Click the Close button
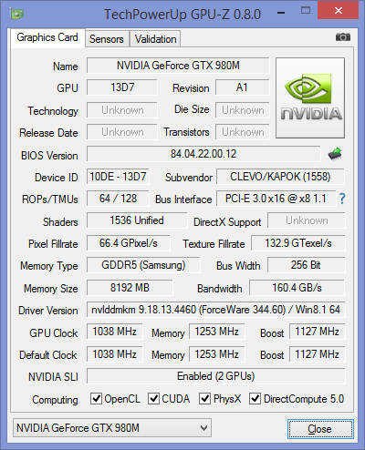Image resolution: width=365 pixels, height=450 pixels. point(320,429)
